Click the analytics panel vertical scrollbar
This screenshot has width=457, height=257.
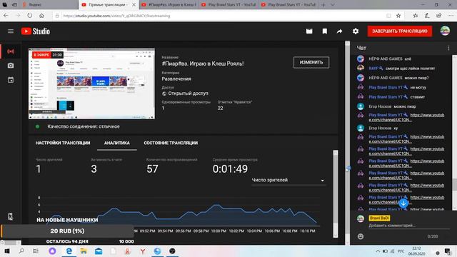pyautogui.click(x=336, y=193)
